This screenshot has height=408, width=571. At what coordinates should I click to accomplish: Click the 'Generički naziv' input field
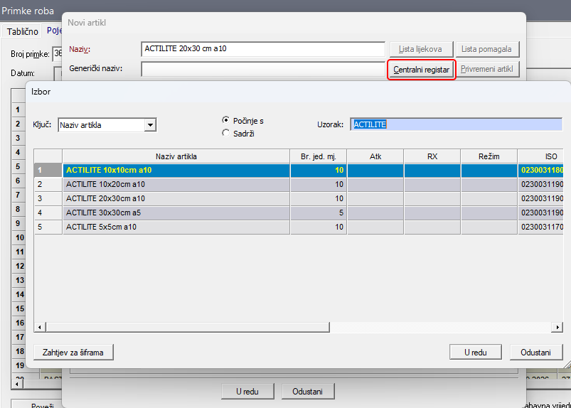263,69
